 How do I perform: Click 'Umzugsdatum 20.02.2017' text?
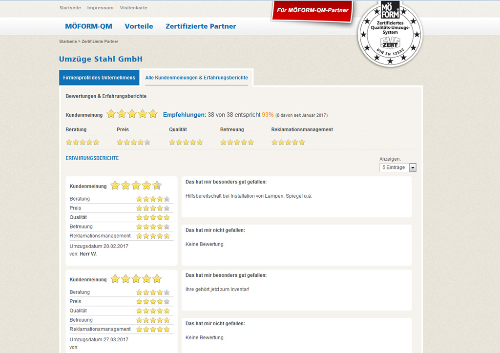tap(99, 246)
